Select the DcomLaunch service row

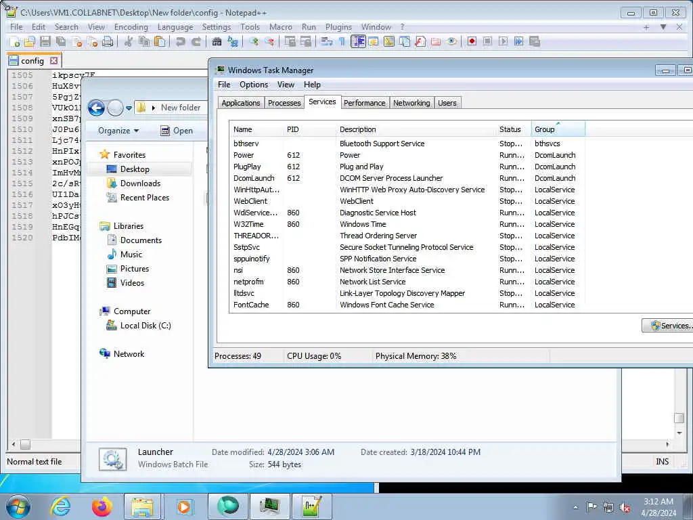tap(407, 178)
